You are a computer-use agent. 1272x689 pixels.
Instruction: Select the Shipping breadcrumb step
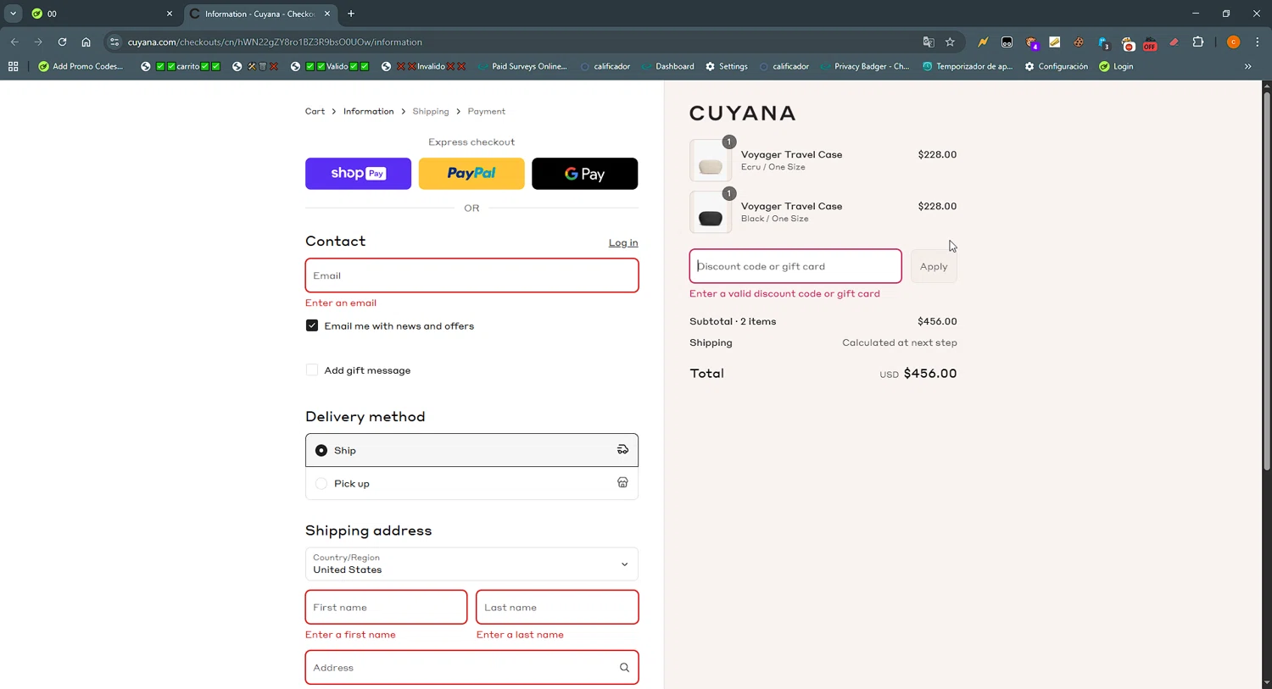click(x=431, y=111)
